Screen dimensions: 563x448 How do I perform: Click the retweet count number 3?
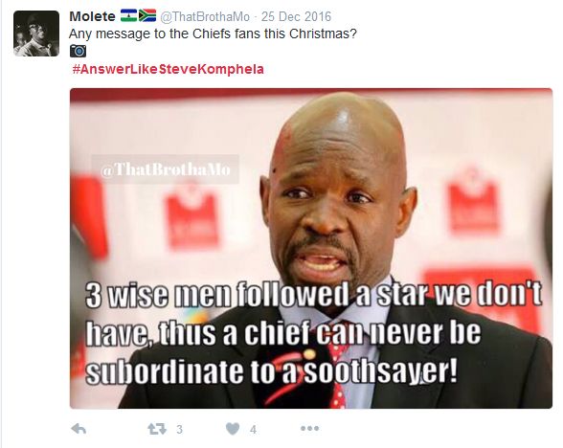coord(180,429)
